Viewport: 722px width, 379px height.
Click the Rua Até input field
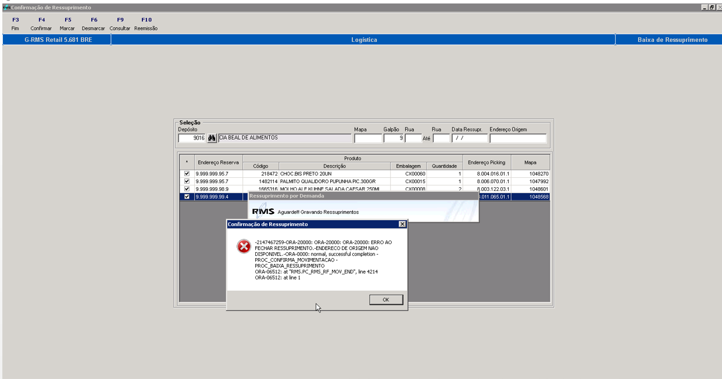pos(441,138)
